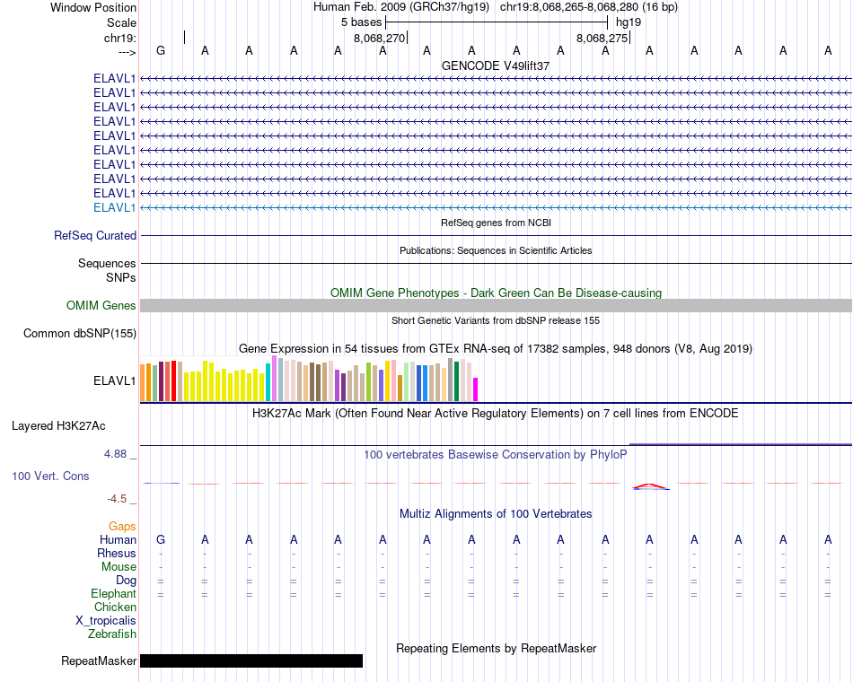Click the Window Position label
This screenshot has height=682, width=853.
click(93, 7)
